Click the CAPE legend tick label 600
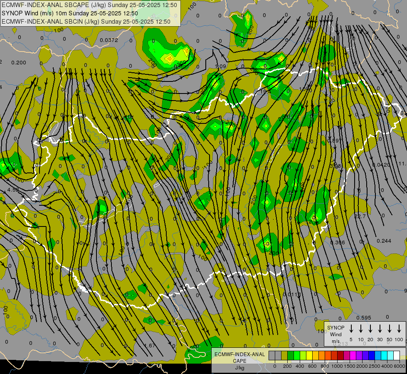The height and width of the screenshot is (374, 407). 312,366
